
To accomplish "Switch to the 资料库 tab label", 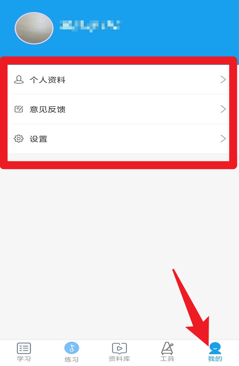I will [x=119, y=359].
